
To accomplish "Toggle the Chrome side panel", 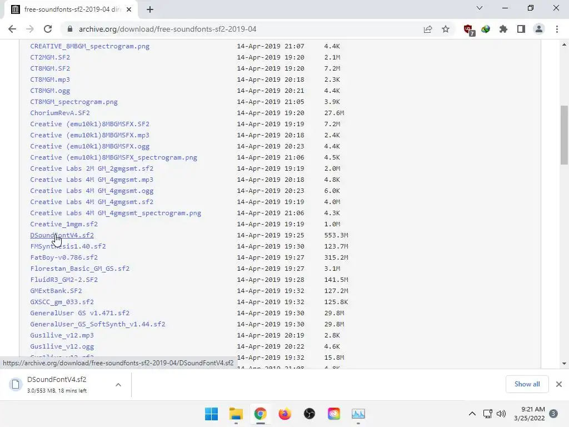I will (x=521, y=29).
